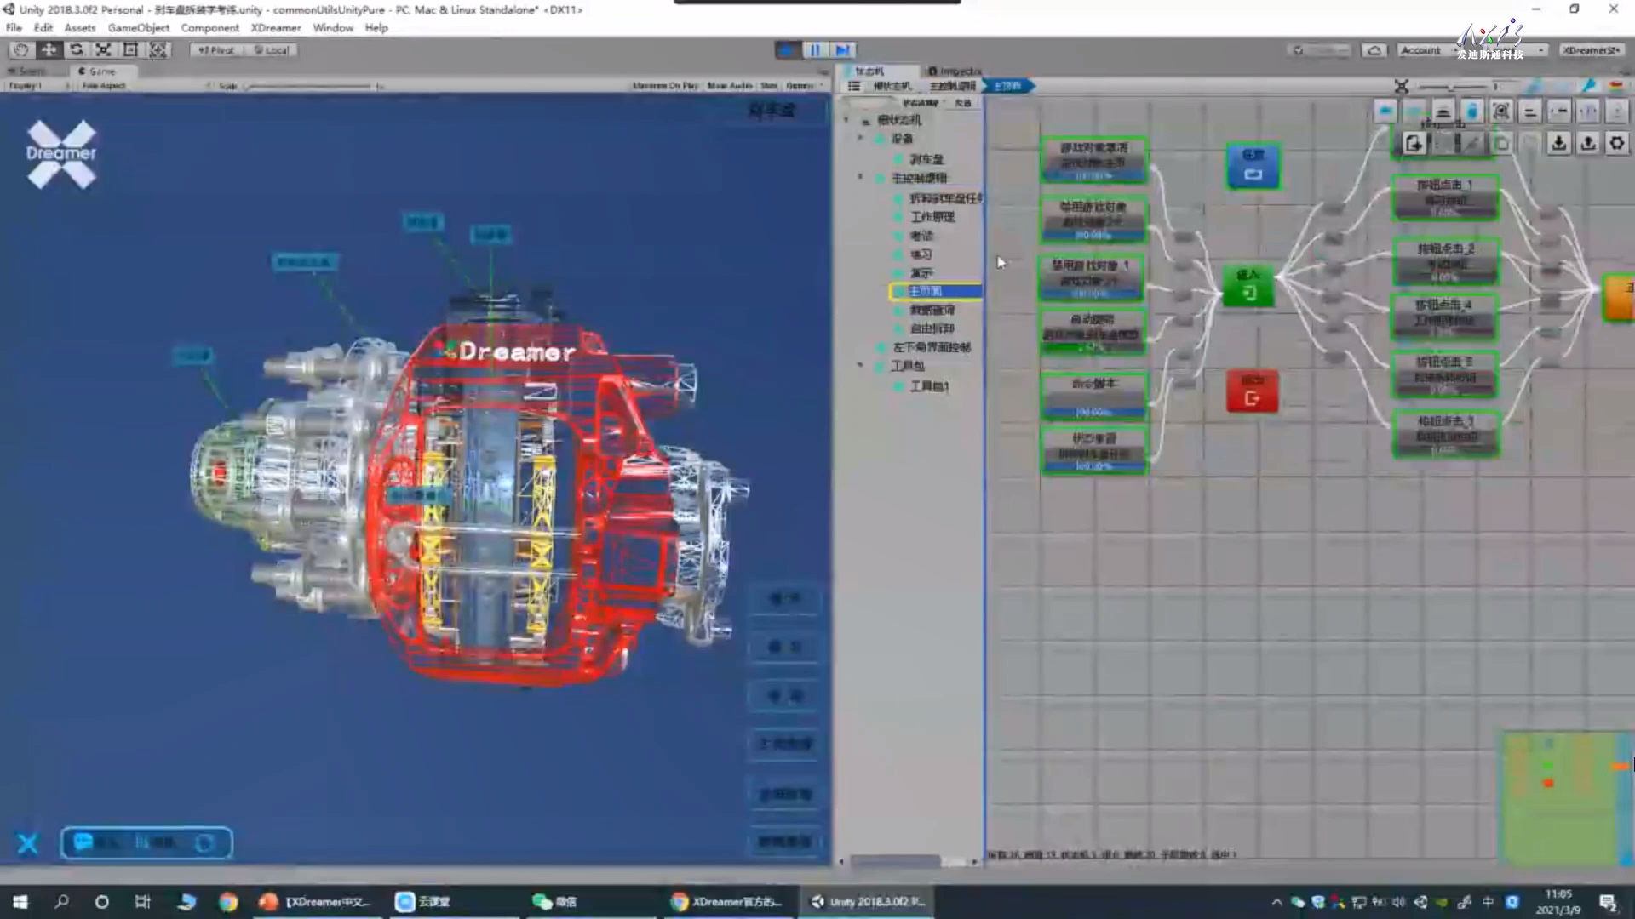Click the 主页面 breadcrumb arrow
This screenshot has height=919, width=1635.
coord(1008,86)
